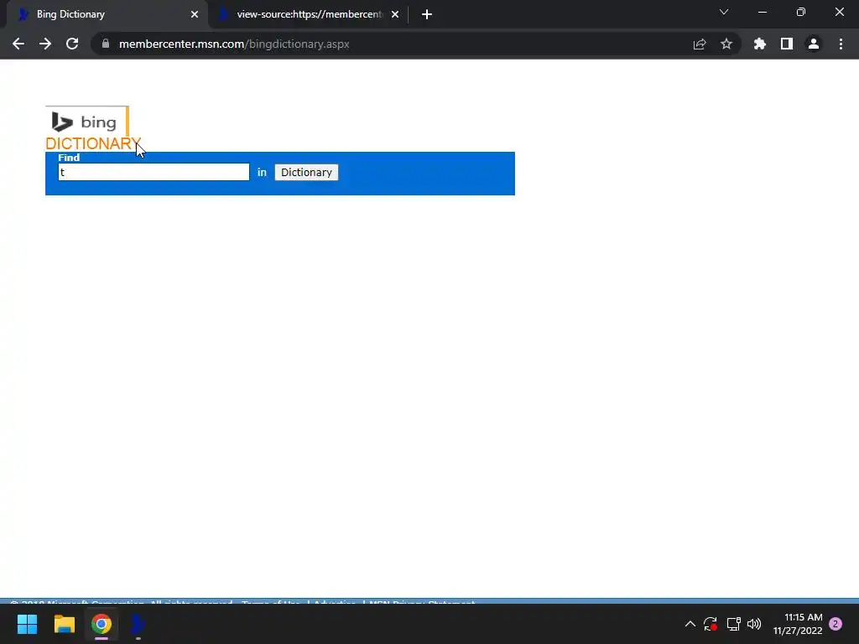
Task: Minimize the Chrome window
Action: pyautogui.click(x=762, y=12)
